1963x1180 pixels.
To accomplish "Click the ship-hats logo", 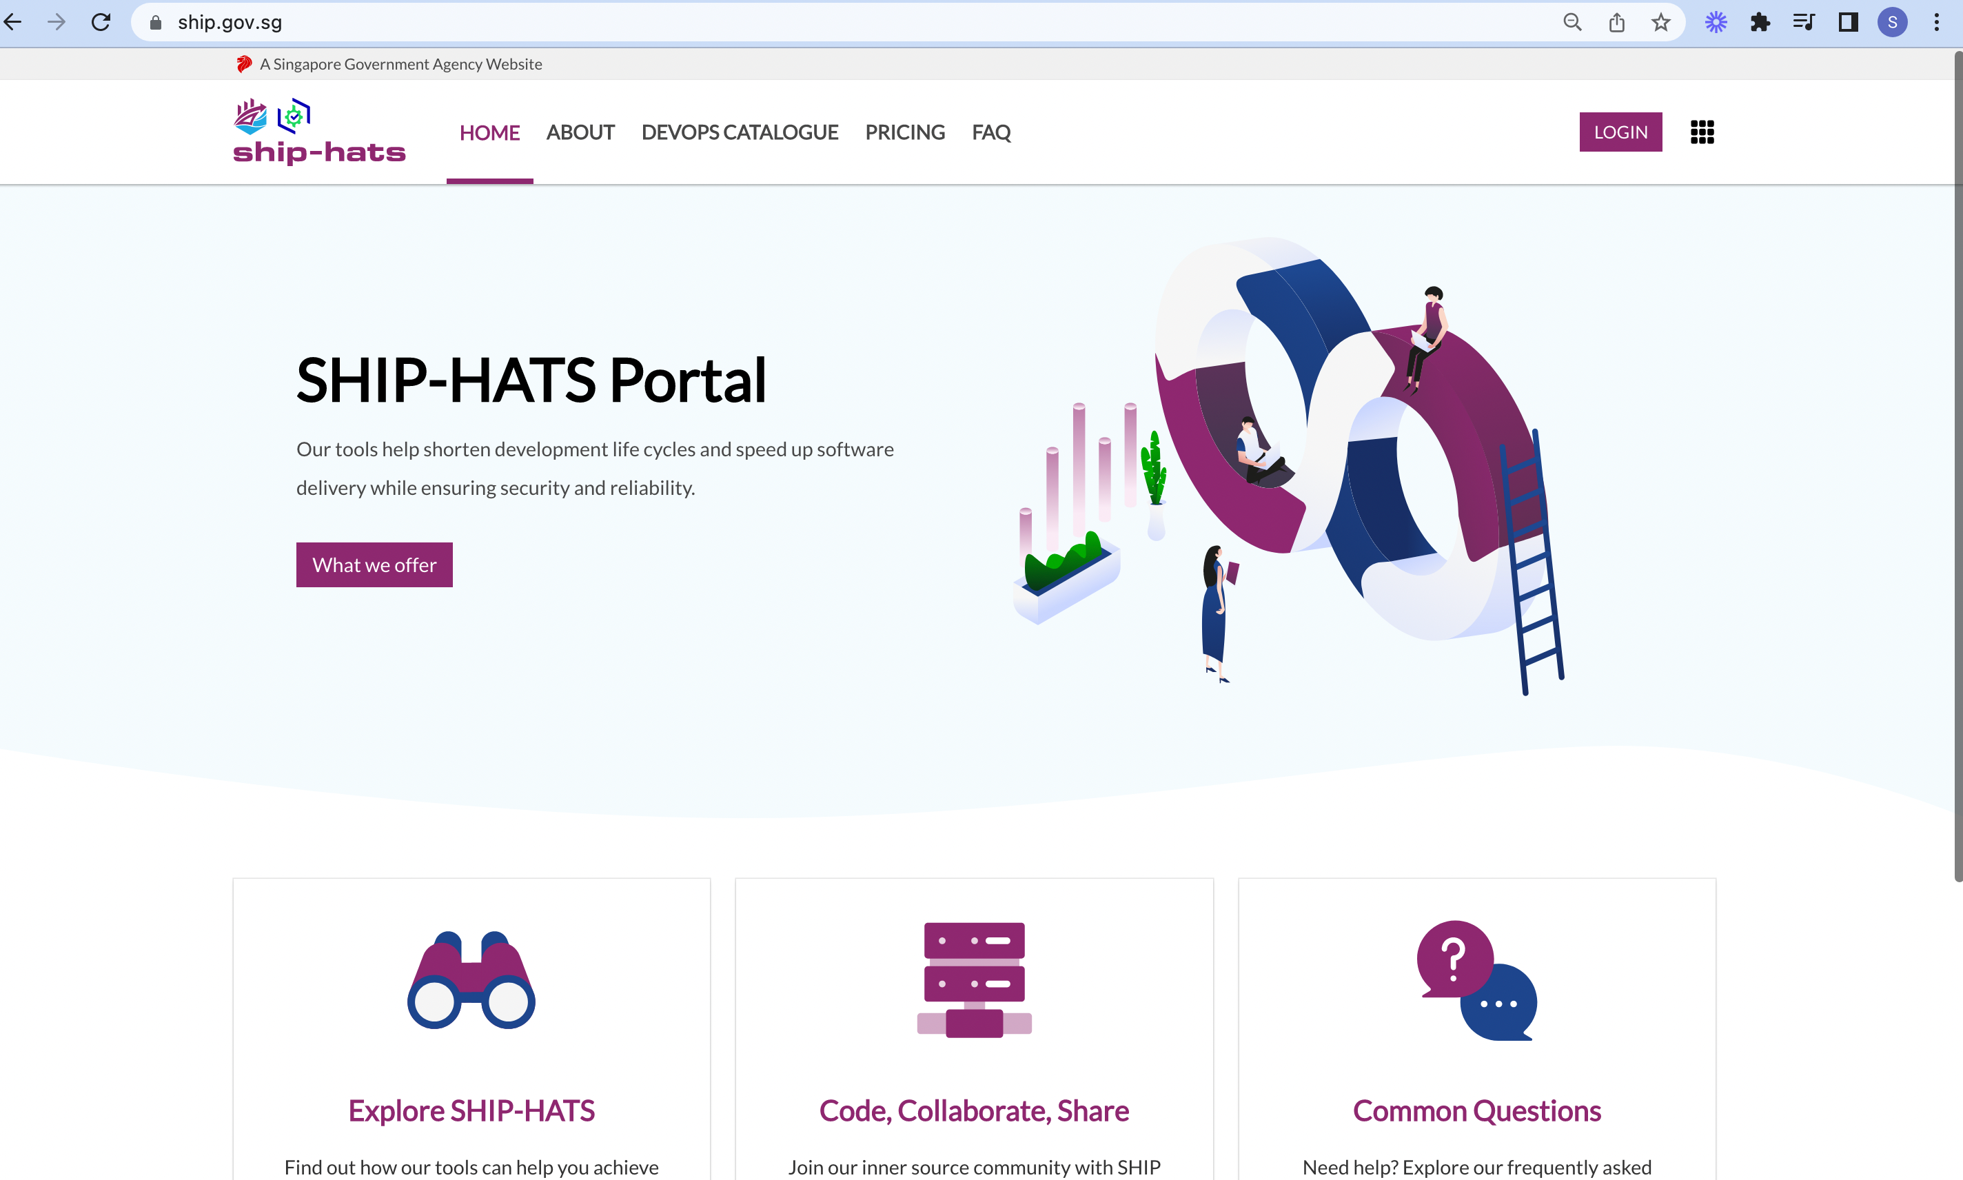I will tap(319, 132).
